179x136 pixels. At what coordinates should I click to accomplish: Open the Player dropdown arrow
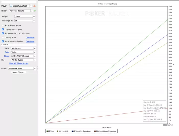point(31,6)
